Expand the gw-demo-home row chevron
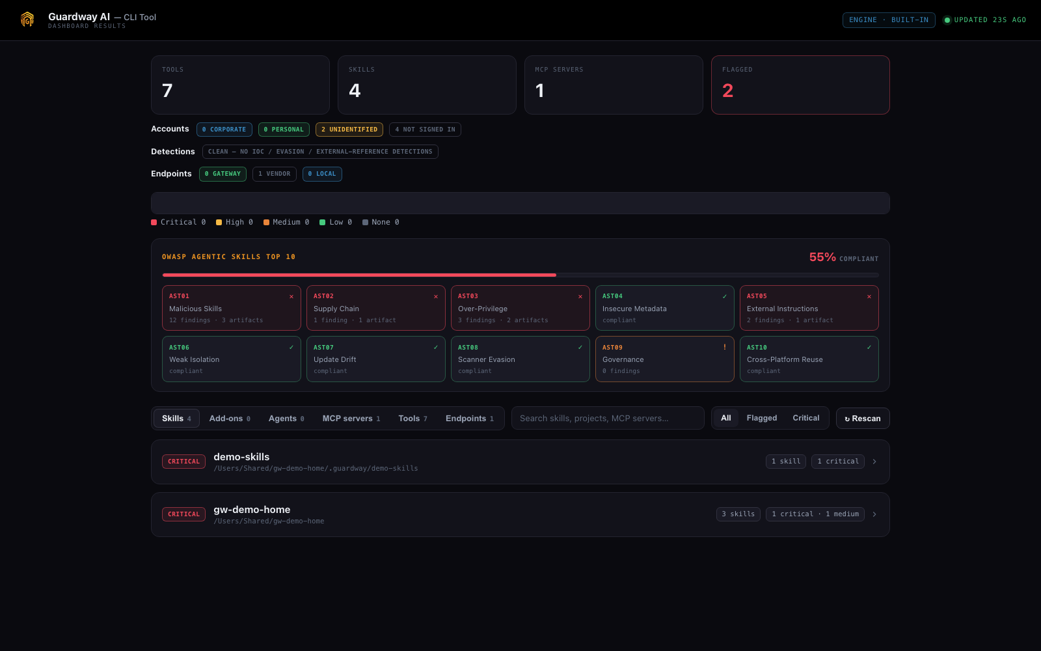The image size is (1041, 651). coord(874,514)
